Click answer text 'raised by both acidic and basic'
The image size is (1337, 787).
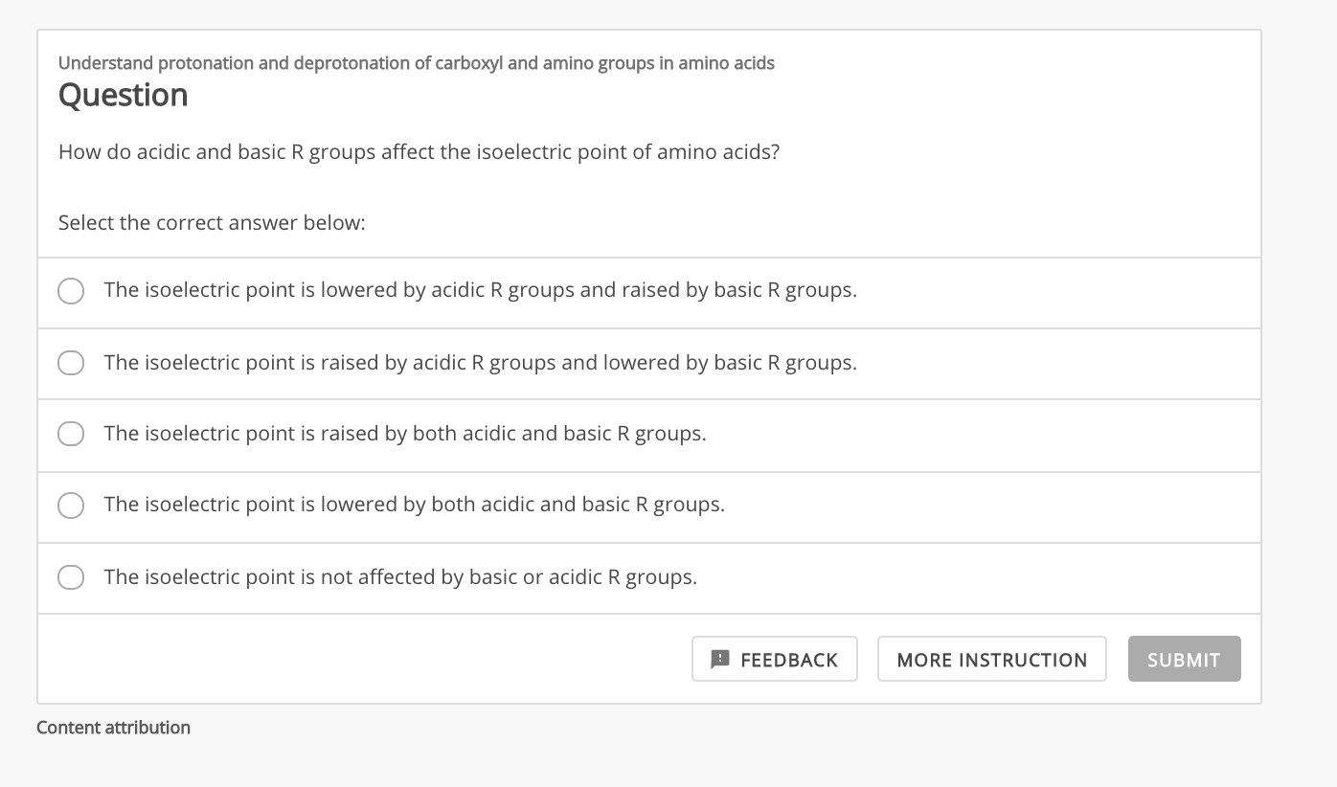[x=466, y=434]
